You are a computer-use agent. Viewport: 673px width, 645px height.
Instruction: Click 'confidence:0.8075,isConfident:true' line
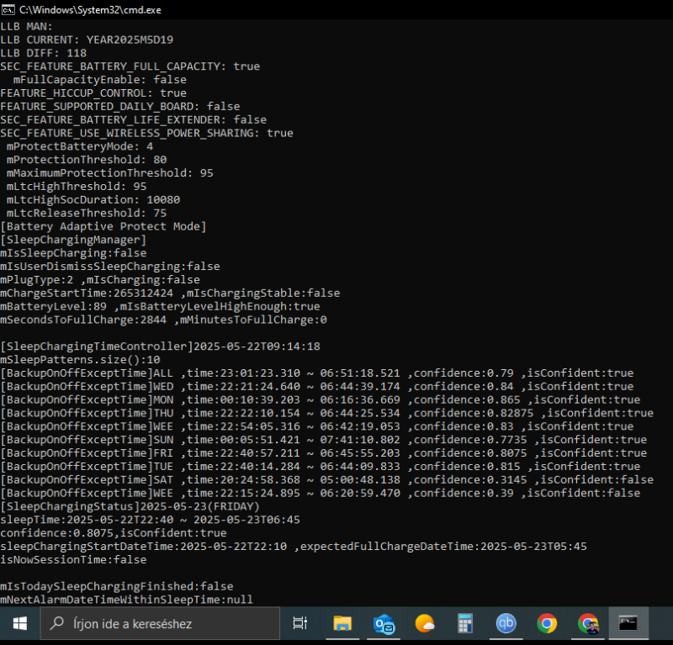114,533
